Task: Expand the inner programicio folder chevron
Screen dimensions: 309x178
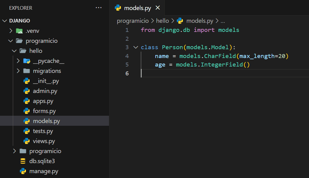Action: pos(14,151)
